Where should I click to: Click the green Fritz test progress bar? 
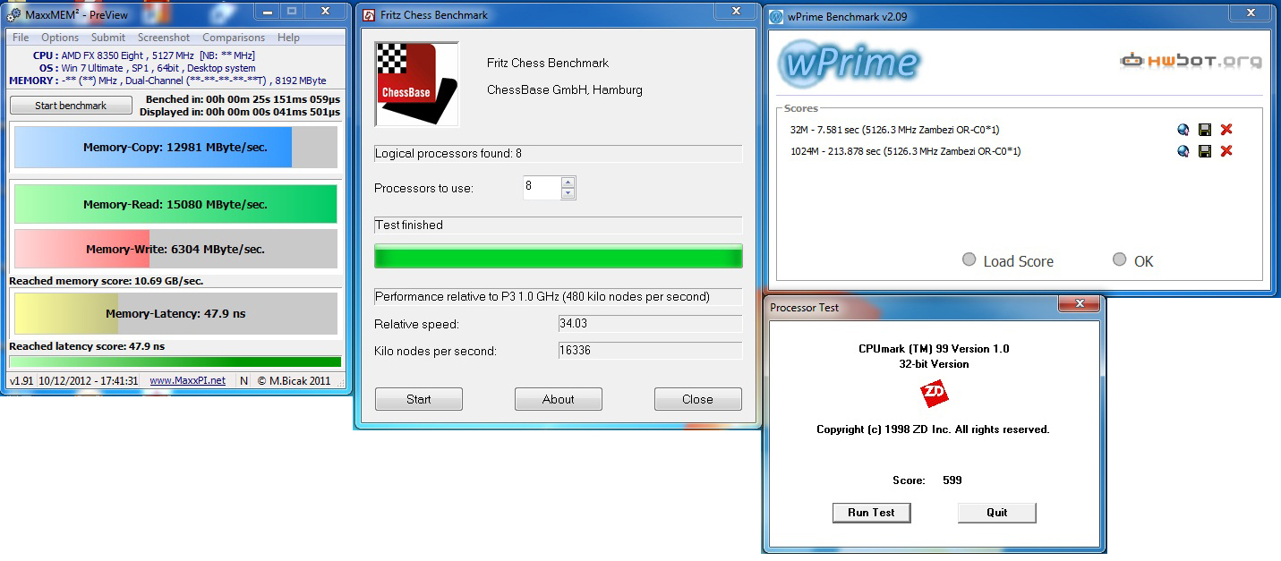pyautogui.click(x=558, y=256)
